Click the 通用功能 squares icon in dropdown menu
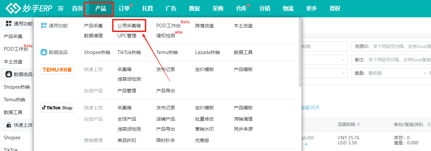The width and height of the screenshot is (431, 151). [44, 26]
